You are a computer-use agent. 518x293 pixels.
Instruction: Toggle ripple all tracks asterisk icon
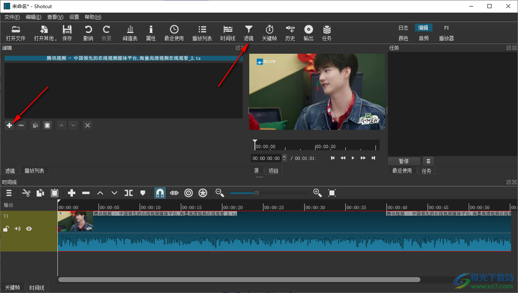point(203,193)
